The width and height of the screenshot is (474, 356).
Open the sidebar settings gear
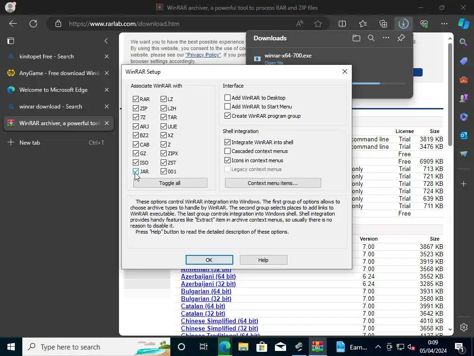463,327
